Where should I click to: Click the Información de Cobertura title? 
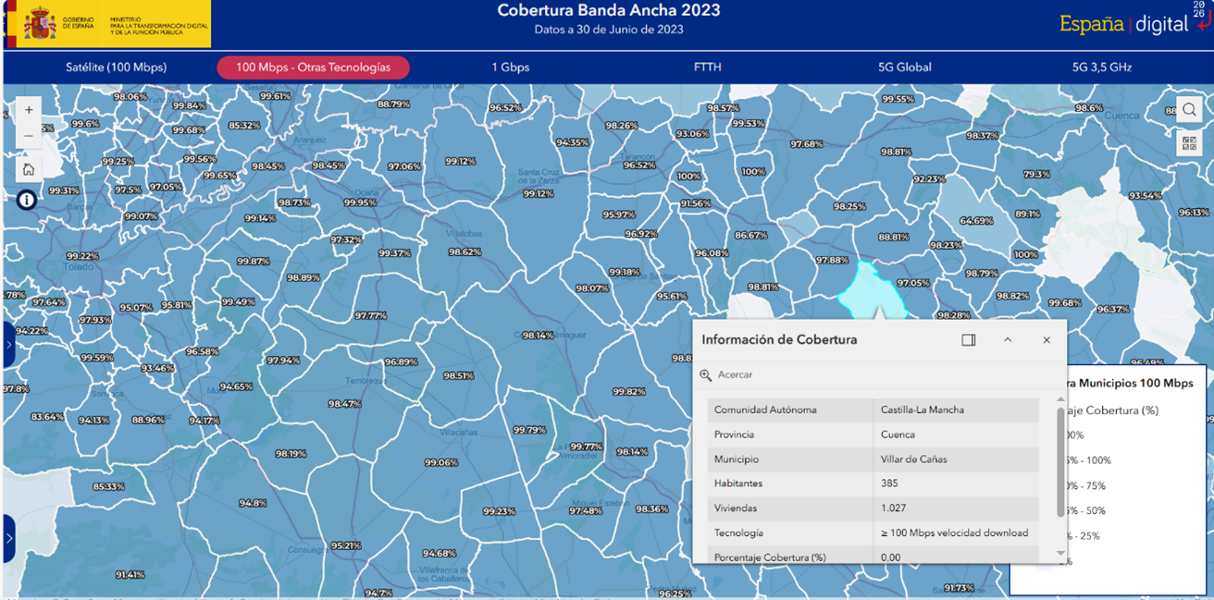tap(779, 339)
